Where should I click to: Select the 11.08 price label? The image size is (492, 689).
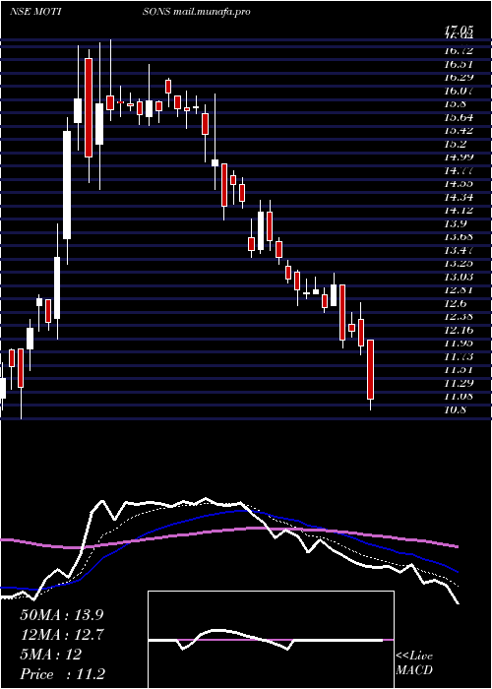(x=459, y=397)
